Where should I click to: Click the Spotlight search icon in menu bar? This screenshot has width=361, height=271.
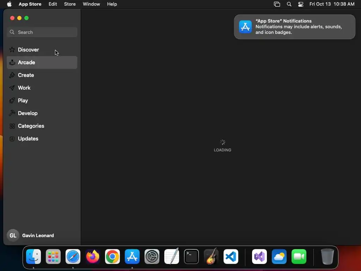[289, 4]
